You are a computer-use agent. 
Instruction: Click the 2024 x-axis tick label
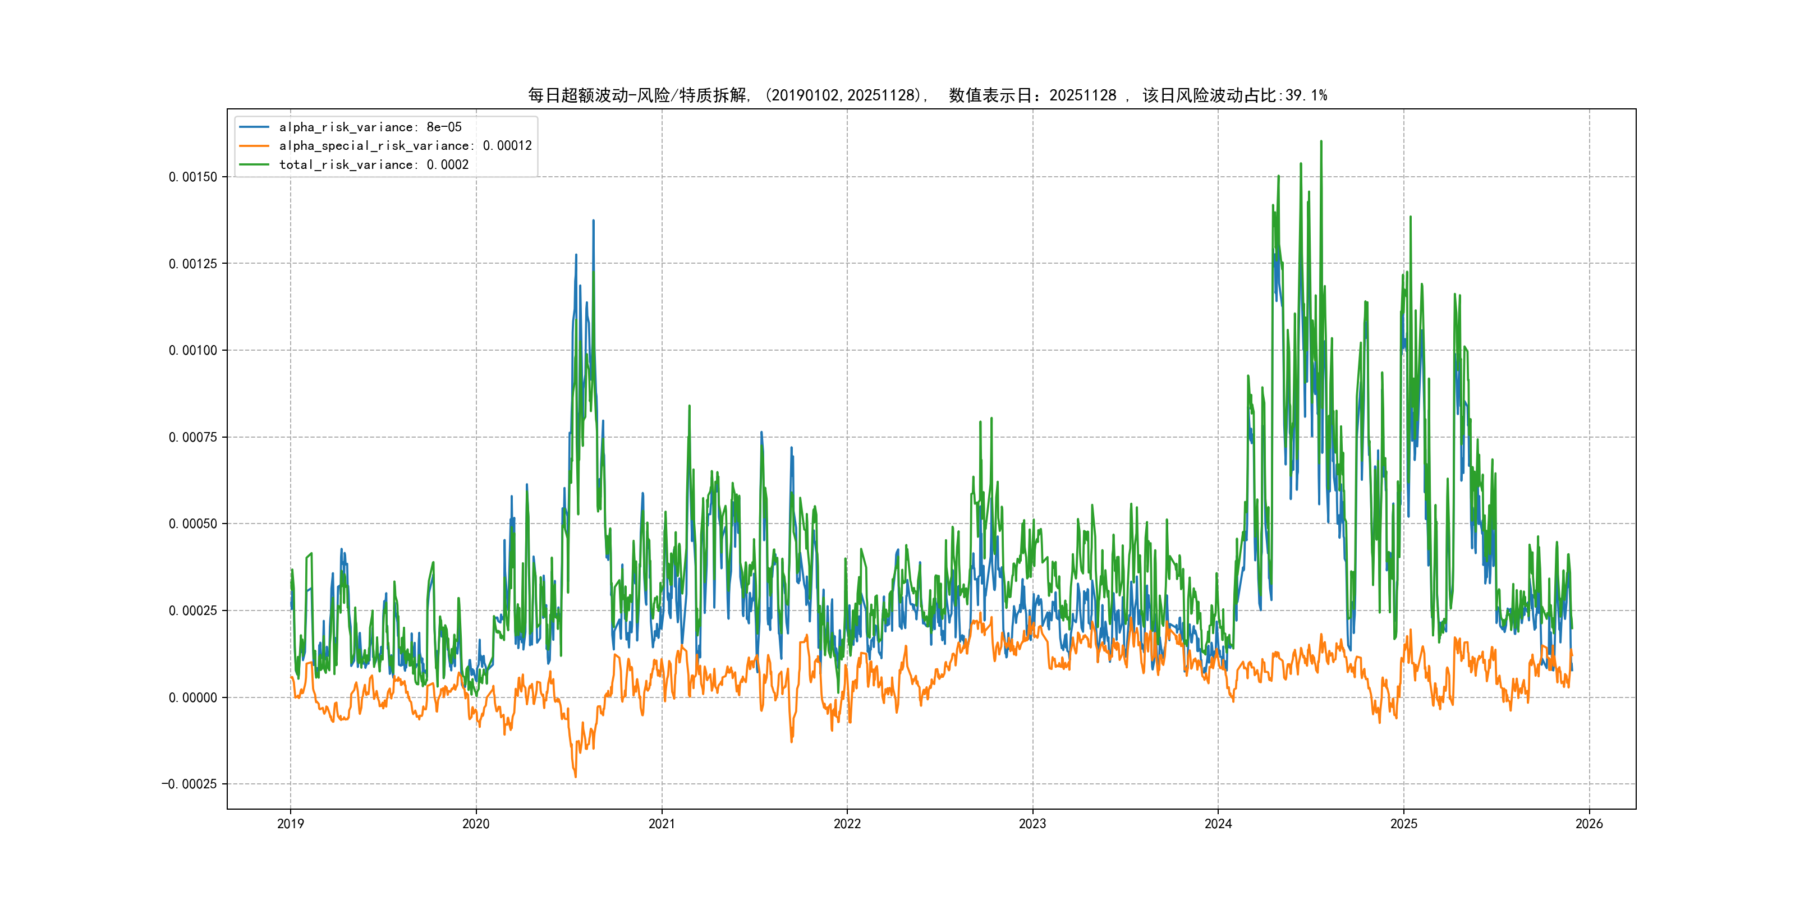[x=1218, y=824]
